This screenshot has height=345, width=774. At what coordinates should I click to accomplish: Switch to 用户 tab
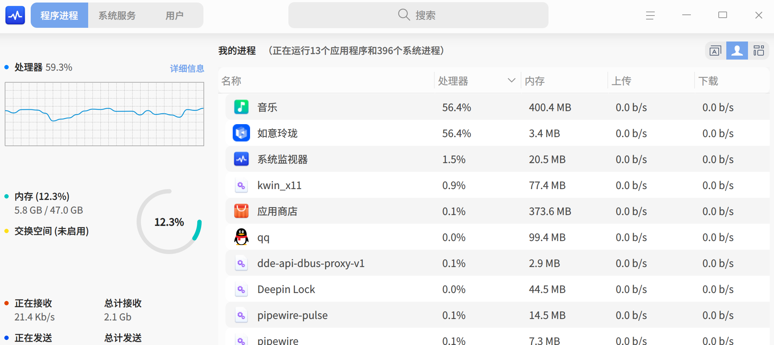175,16
